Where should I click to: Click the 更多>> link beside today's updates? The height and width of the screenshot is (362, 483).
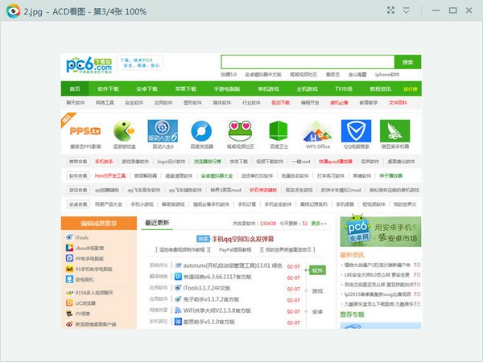(x=319, y=223)
